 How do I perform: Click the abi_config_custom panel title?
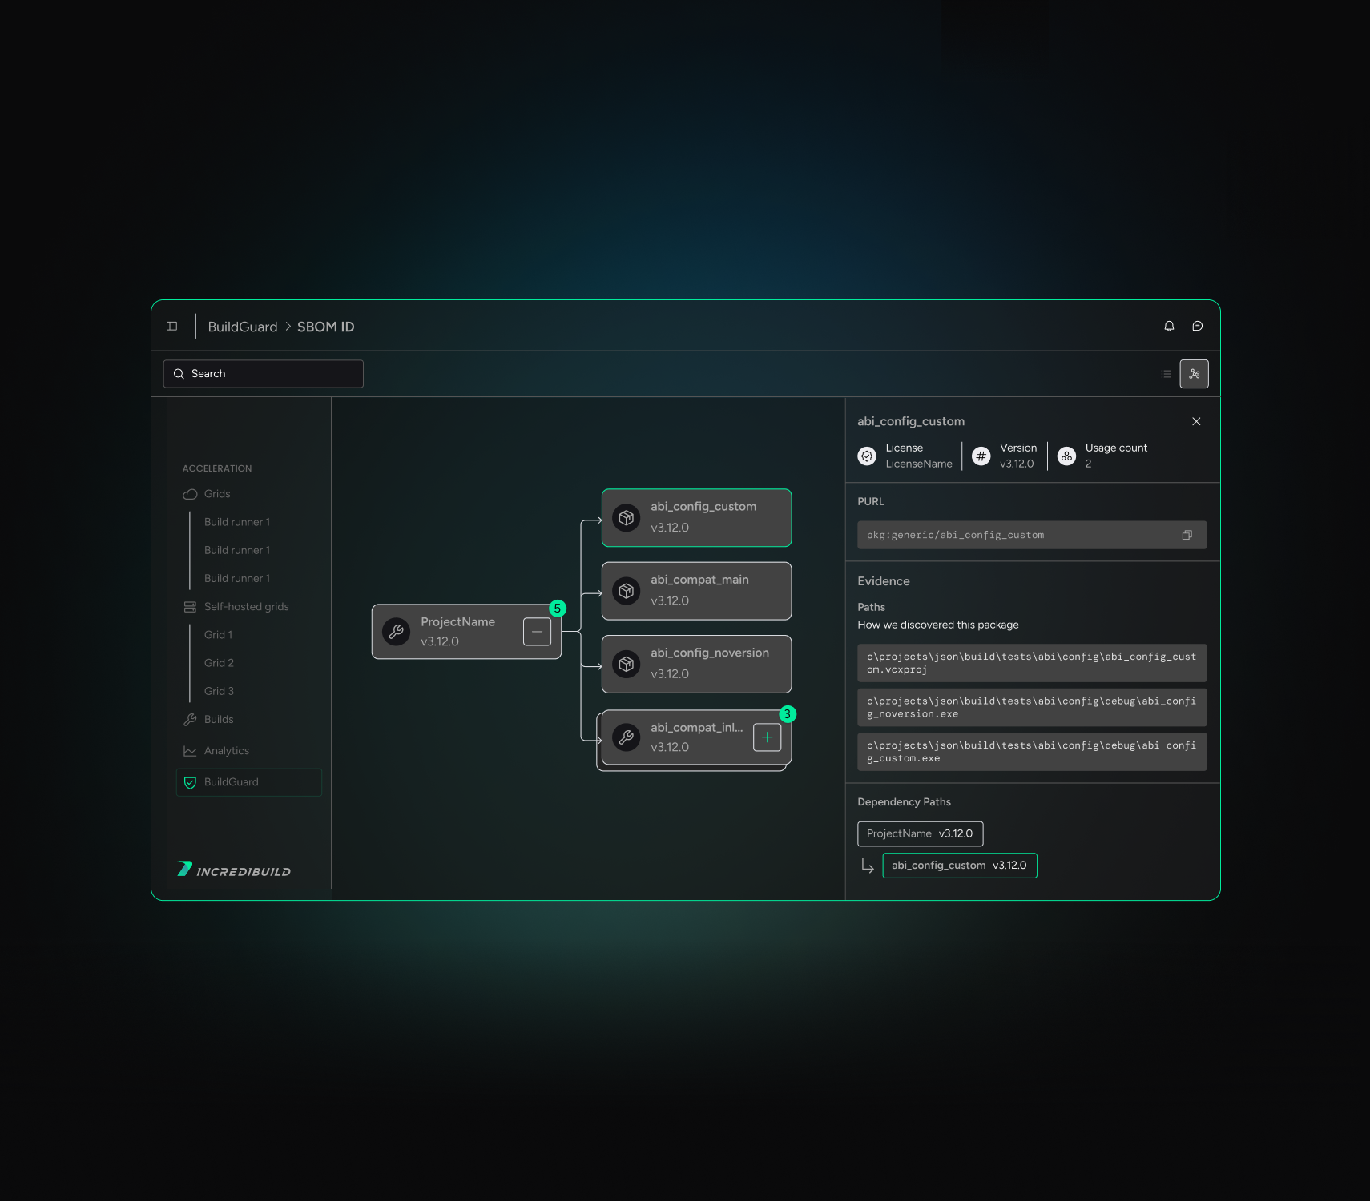911,422
